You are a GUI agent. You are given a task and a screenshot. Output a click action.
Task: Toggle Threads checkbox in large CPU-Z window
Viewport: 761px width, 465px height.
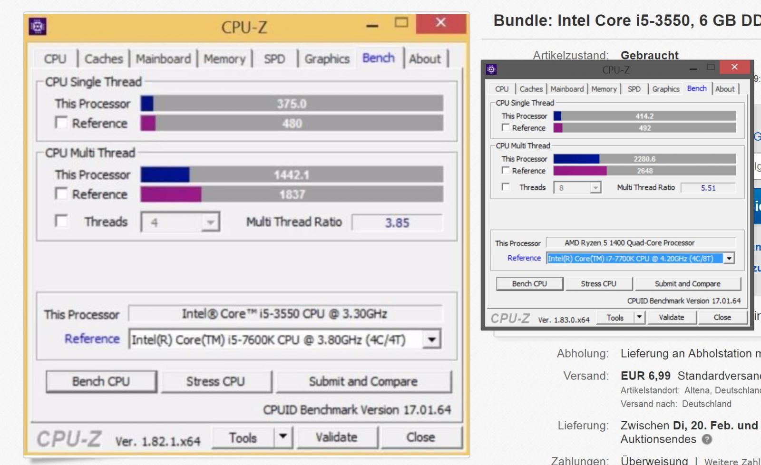(61, 221)
